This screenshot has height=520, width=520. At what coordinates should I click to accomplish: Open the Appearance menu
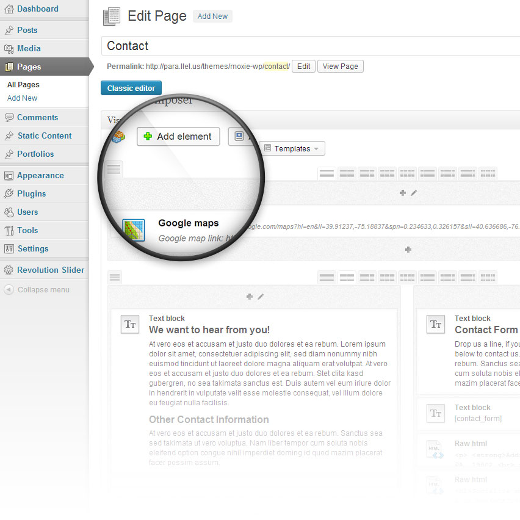point(40,175)
